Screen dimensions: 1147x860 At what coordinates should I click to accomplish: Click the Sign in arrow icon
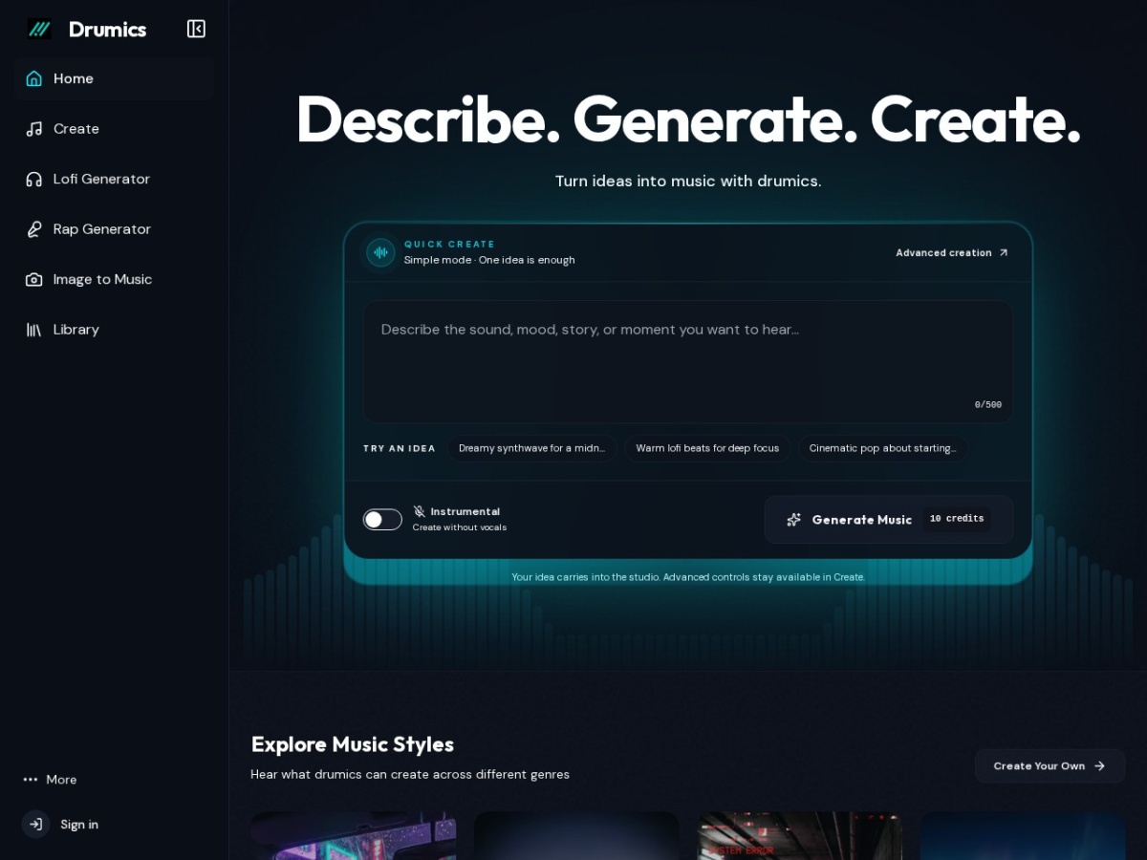coord(36,824)
